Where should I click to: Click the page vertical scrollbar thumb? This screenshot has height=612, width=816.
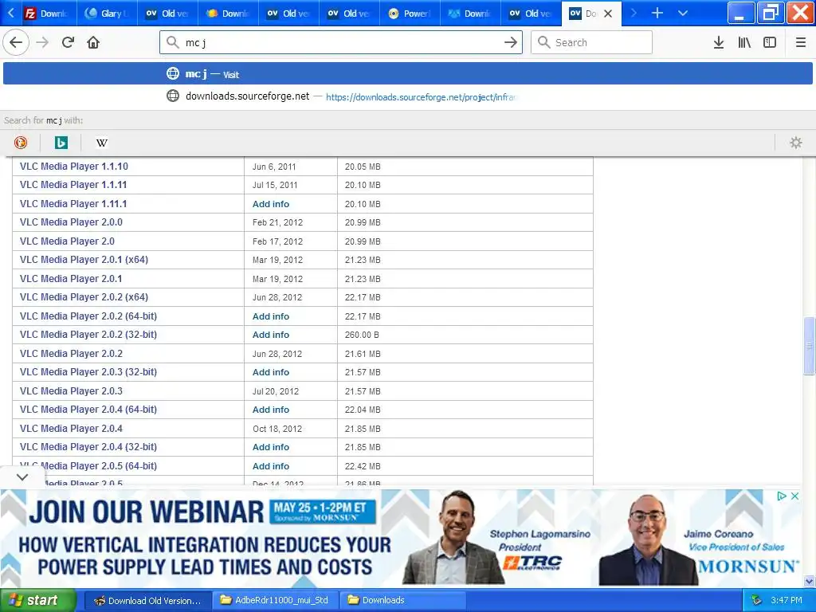[x=810, y=346]
